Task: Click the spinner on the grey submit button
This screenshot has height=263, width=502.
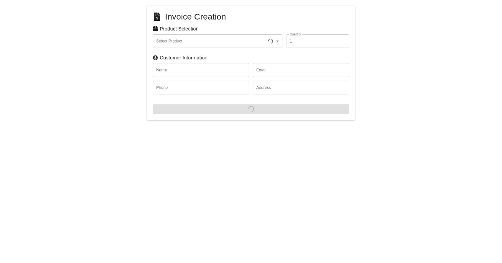Action: click(251, 109)
